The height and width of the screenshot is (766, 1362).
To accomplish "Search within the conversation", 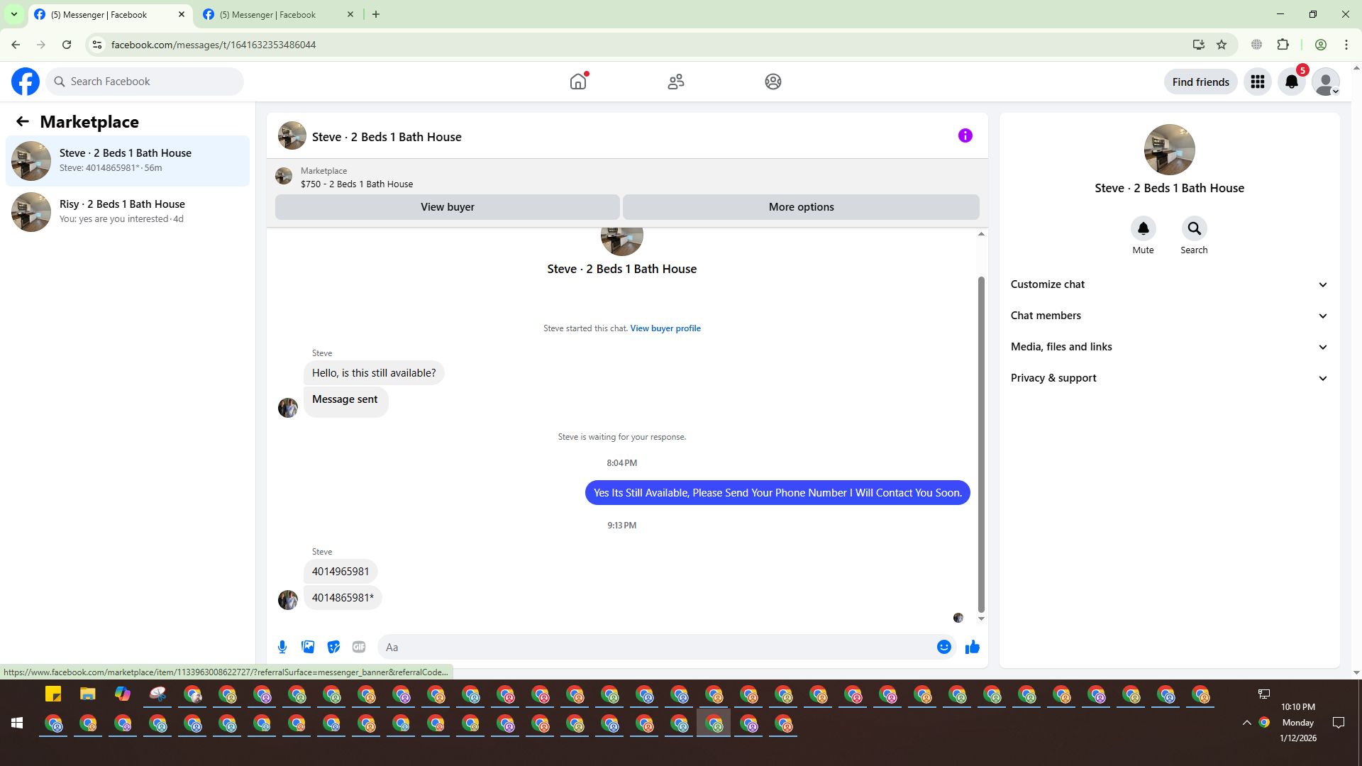I will [x=1194, y=229].
